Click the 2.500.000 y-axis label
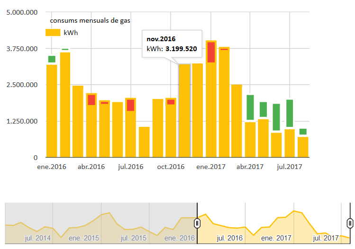The width and height of the screenshot is (355, 249). tap(22, 85)
